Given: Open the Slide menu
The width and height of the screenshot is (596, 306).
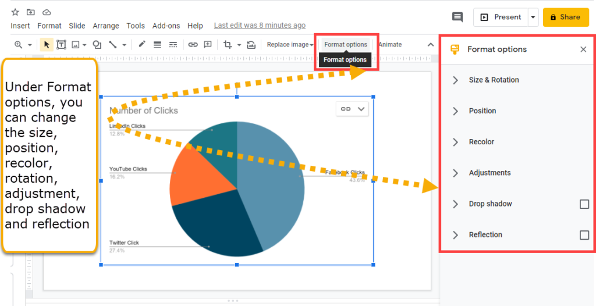Looking at the screenshot, I should (77, 26).
